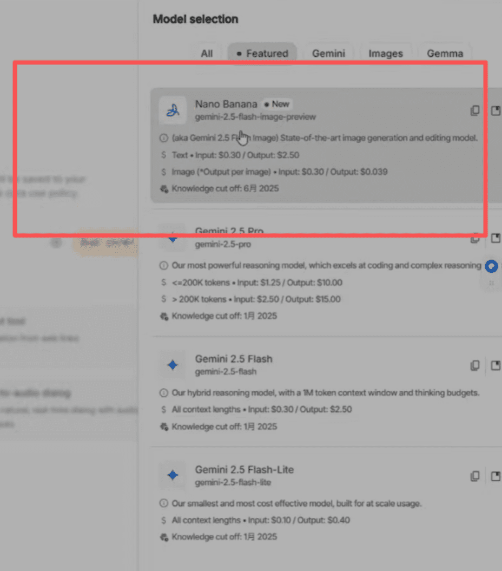The height and width of the screenshot is (571, 502).
Task: Open Gemini 2.5 Flash details icon
Action: click(x=495, y=365)
